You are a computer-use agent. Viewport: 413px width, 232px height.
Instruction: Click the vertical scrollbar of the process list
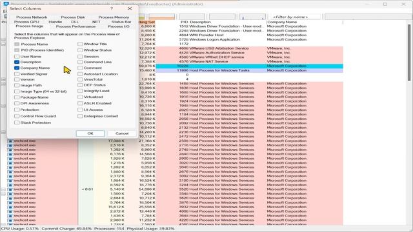tap(409, 53)
